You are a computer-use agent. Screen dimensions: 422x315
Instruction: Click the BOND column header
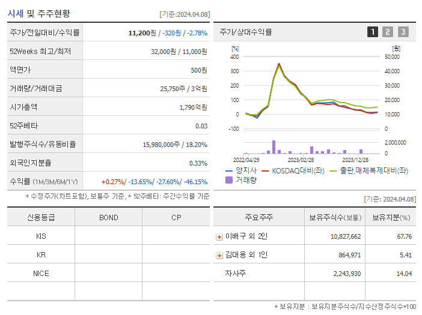[x=108, y=218]
